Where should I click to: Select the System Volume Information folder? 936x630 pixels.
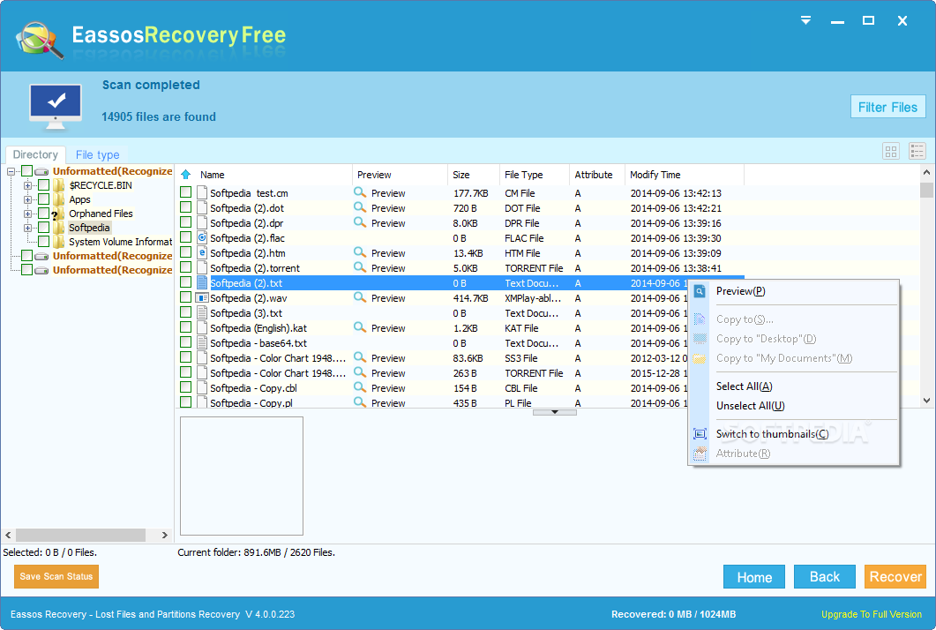(x=120, y=242)
